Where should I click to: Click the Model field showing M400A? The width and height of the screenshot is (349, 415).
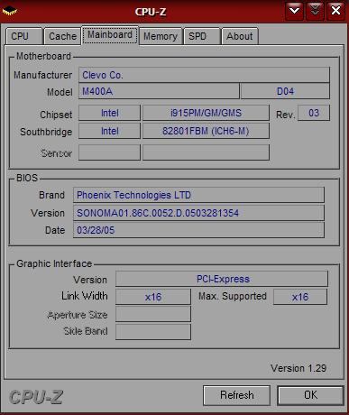[159, 91]
